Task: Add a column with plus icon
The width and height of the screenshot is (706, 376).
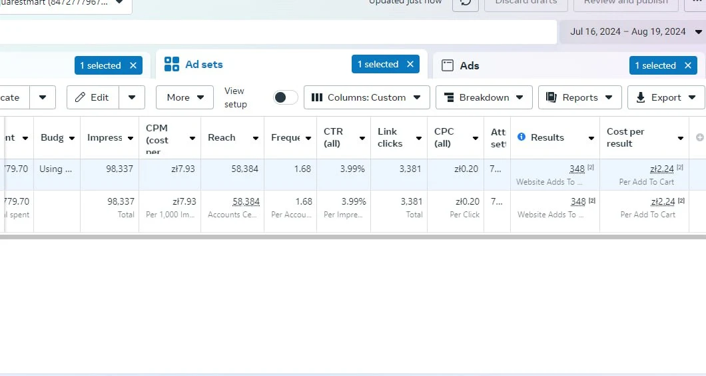Action: click(x=700, y=137)
